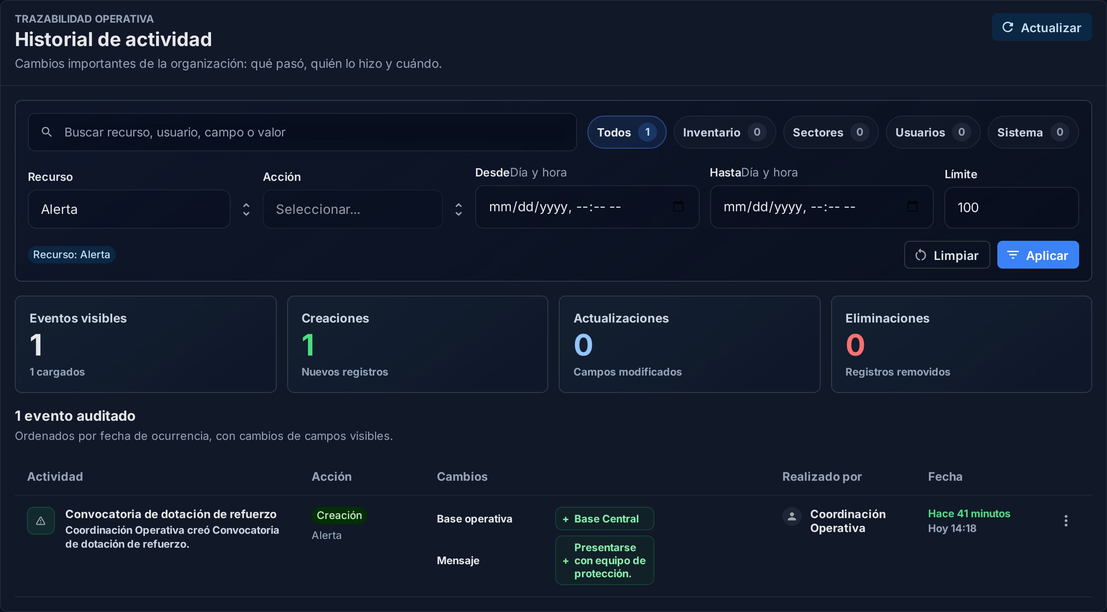This screenshot has width=1107, height=612.
Task: Open the Sistema filter tab
Action: [x=1033, y=132]
